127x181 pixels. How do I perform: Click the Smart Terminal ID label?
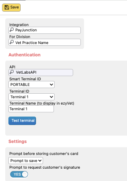pyautogui.click(x=25, y=79)
